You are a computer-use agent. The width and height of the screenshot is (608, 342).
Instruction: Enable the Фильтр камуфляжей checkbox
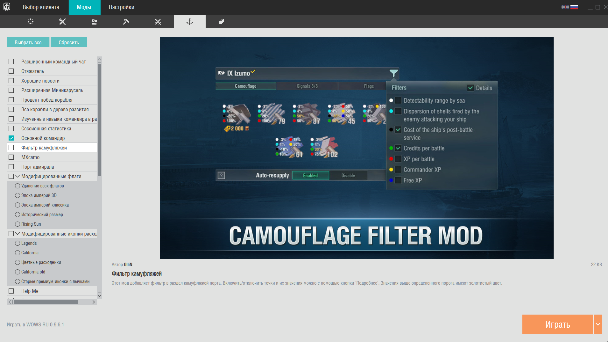pos(11,148)
